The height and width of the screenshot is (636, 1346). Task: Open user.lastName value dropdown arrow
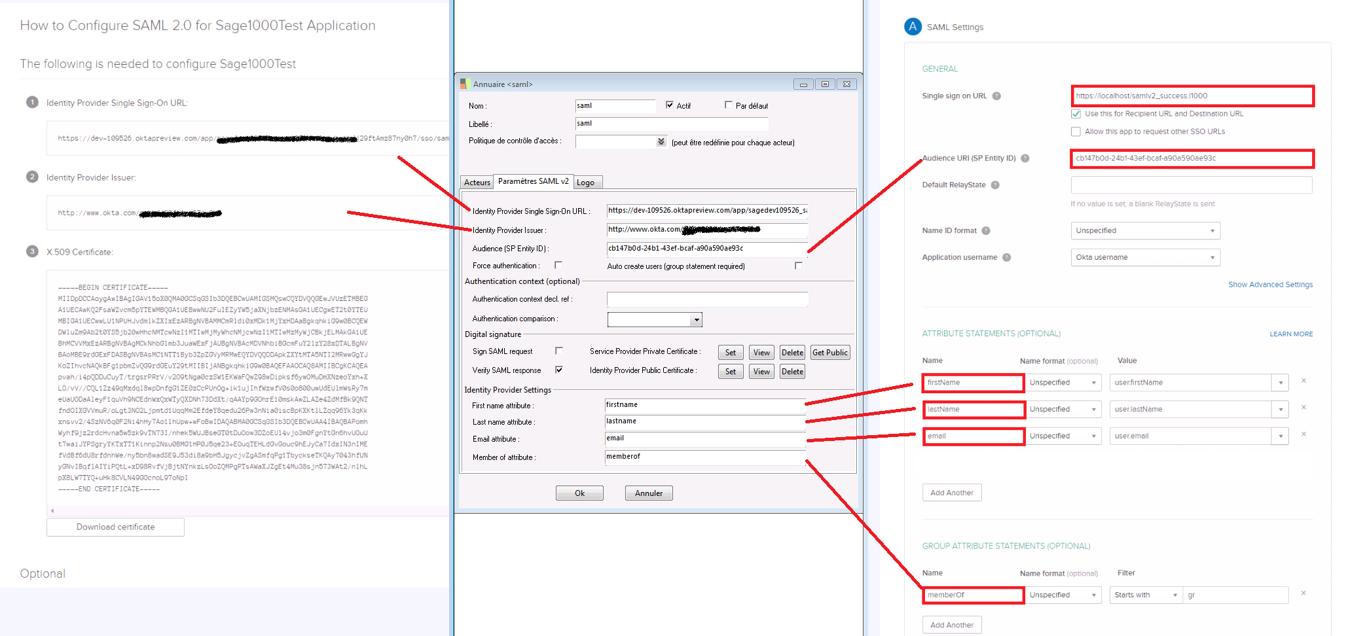tap(1281, 410)
